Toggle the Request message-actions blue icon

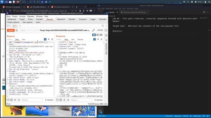click(x=45, y=39)
